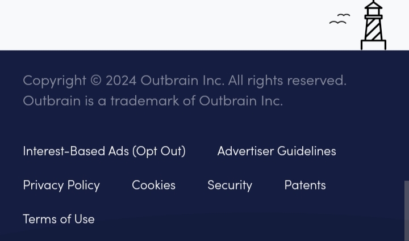Open the Advertiser Guidelines link
Image resolution: width=409 pixels, height=241 pixels.
277,151
